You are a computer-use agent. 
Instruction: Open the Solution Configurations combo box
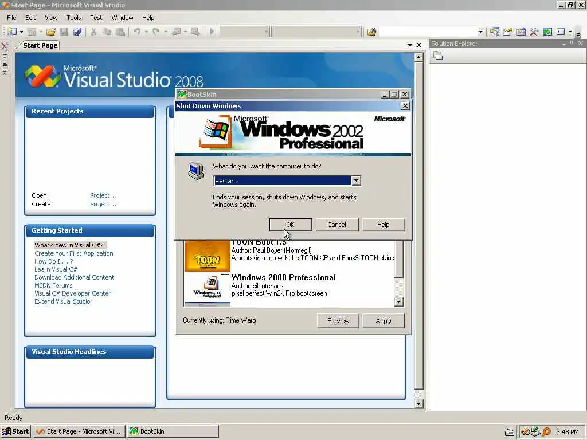tap(244, 32)
